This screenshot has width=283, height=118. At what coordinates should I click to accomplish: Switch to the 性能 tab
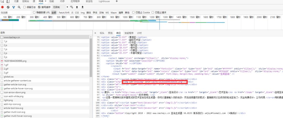coord(52,1)
